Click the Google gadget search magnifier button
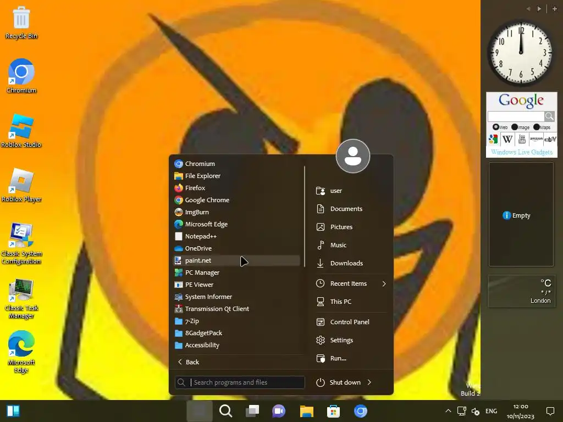This screenshot has height=422, width=563. 549,116
